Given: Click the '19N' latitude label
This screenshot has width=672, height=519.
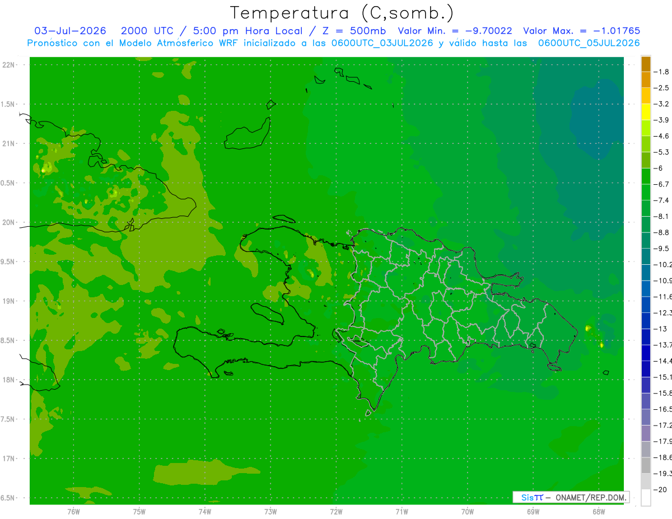Looking at the screenshot, I should (x=8, y=301).
